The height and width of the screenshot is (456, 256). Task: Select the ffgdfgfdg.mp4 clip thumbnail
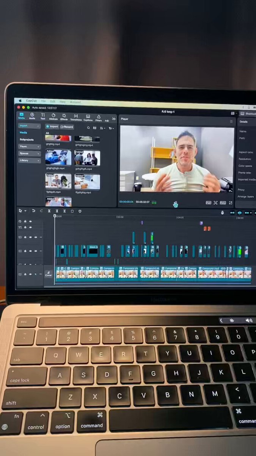point(87,182)
